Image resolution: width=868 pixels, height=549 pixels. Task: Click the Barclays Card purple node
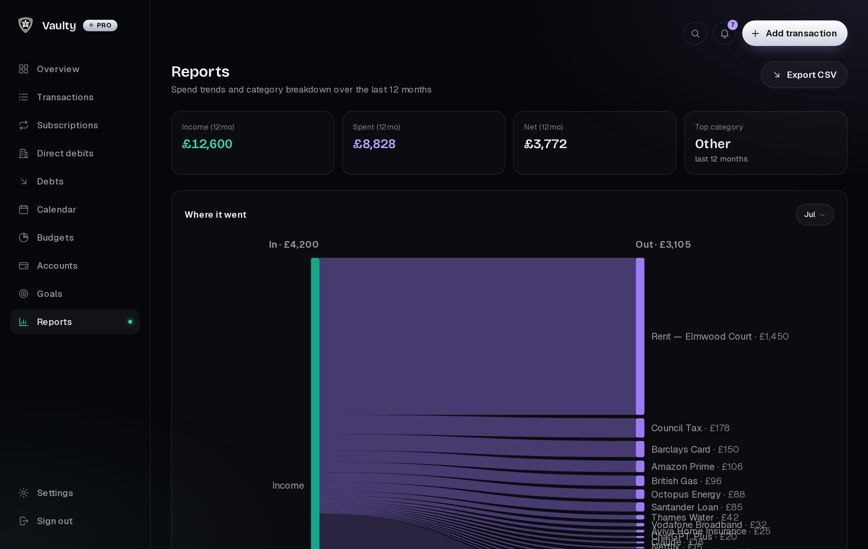tap(640, 449)
